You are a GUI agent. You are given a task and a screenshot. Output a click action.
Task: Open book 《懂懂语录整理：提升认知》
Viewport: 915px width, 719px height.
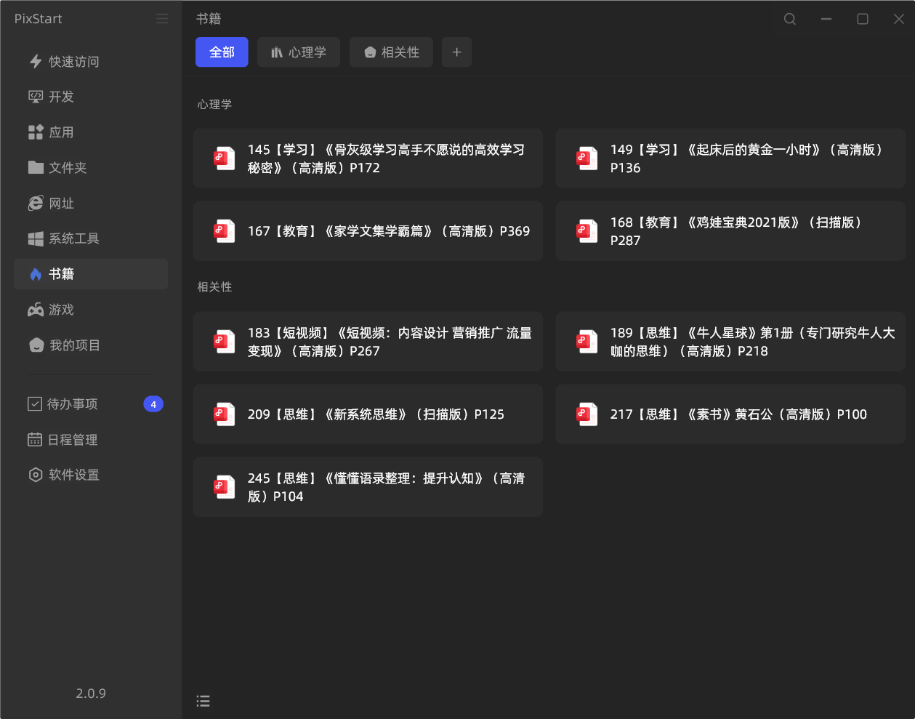(368, 487)
